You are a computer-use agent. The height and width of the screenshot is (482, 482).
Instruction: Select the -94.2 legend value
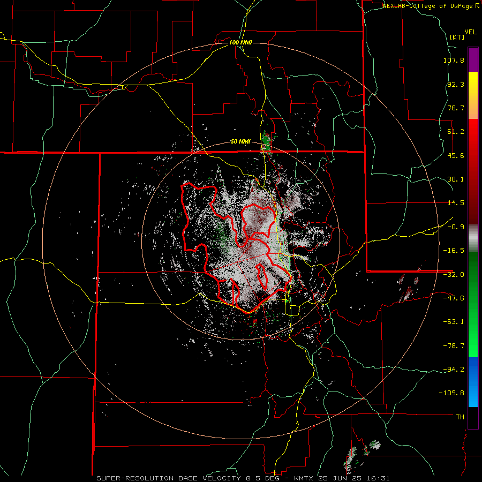click(x=454, y=370)
